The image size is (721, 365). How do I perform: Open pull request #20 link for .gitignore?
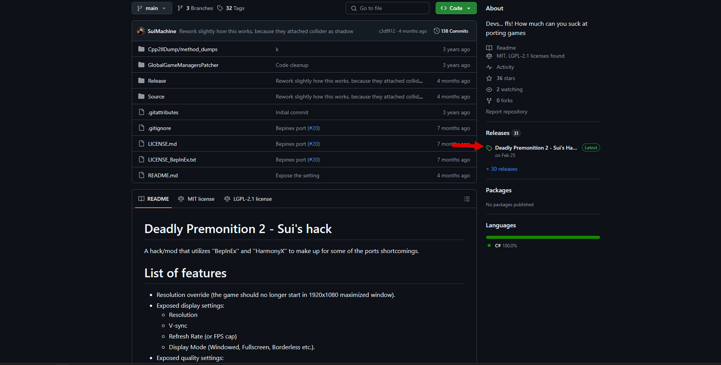tap(314, 128)
